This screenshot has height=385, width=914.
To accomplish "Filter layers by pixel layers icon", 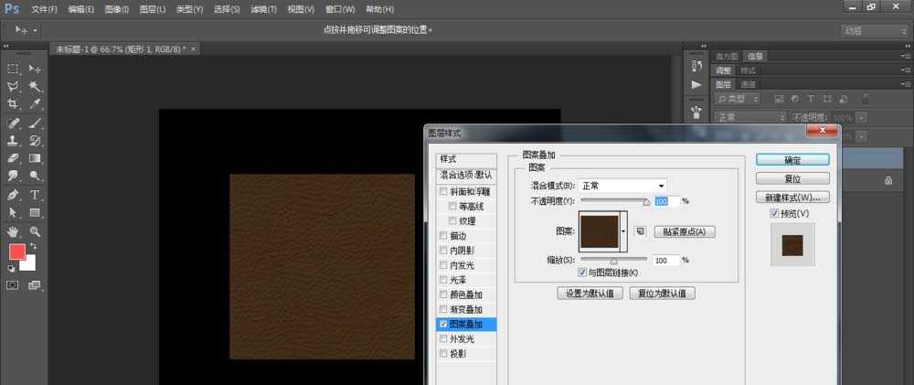I will coord(778,99).
